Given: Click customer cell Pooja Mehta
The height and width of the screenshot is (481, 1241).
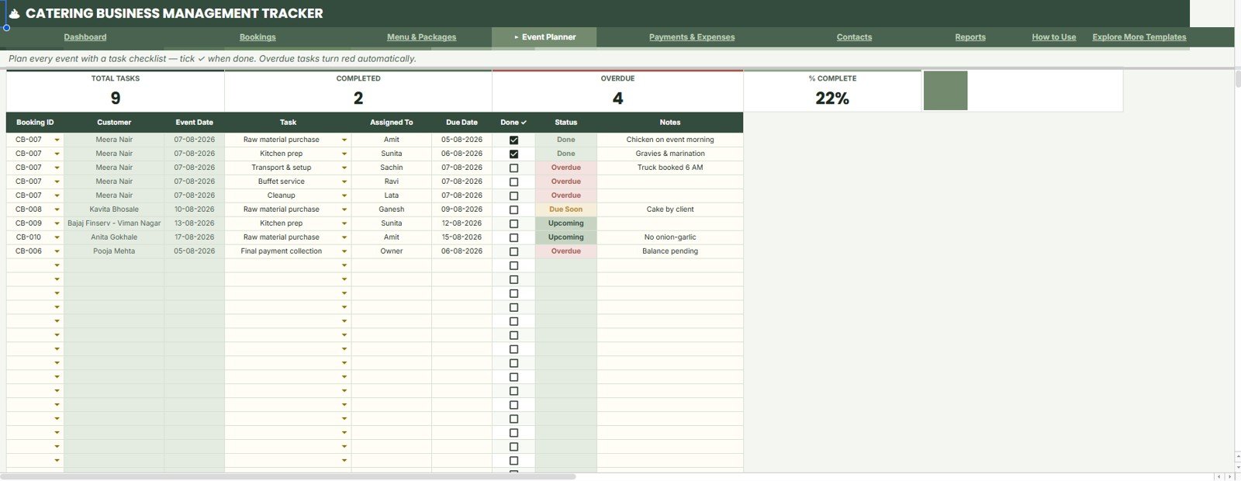Looking at the screenshot, I should click(114, 251).
